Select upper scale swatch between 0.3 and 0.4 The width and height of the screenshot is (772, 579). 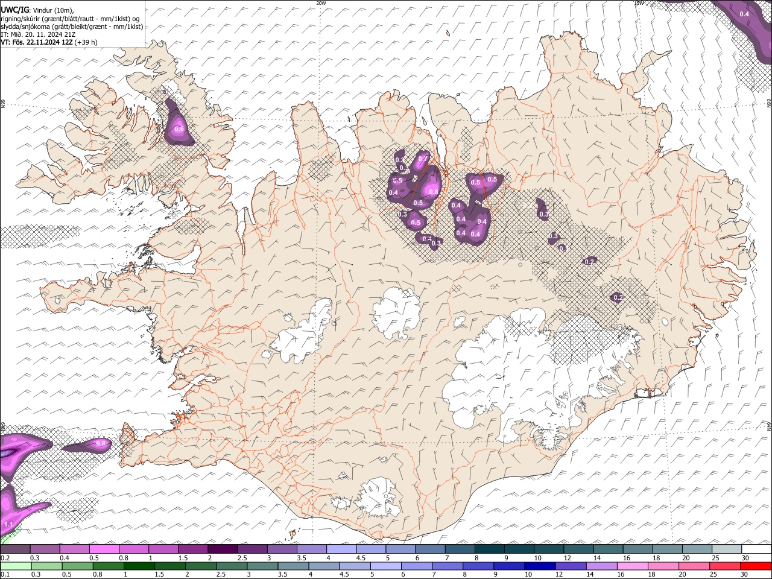(x=45, y=549)
